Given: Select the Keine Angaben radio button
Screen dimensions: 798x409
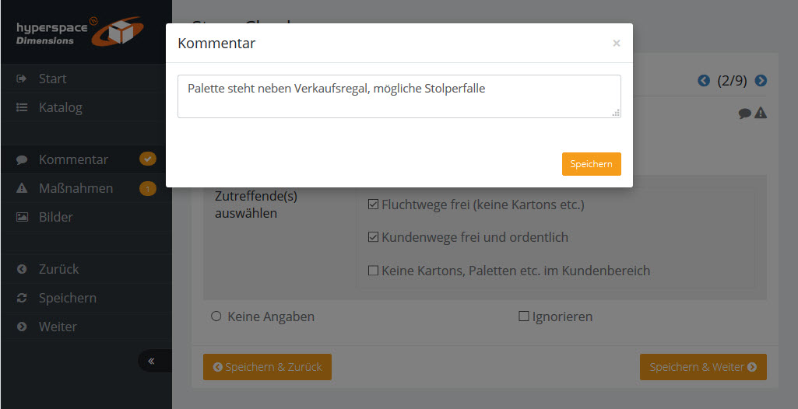Looking at the screenshot, I should (x=216, y=316).
